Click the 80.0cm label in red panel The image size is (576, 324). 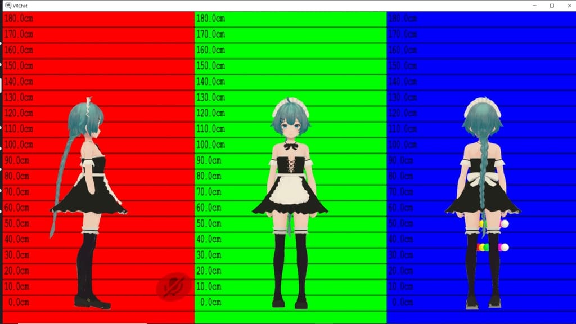pyautogui.click(x=17, y=176)
